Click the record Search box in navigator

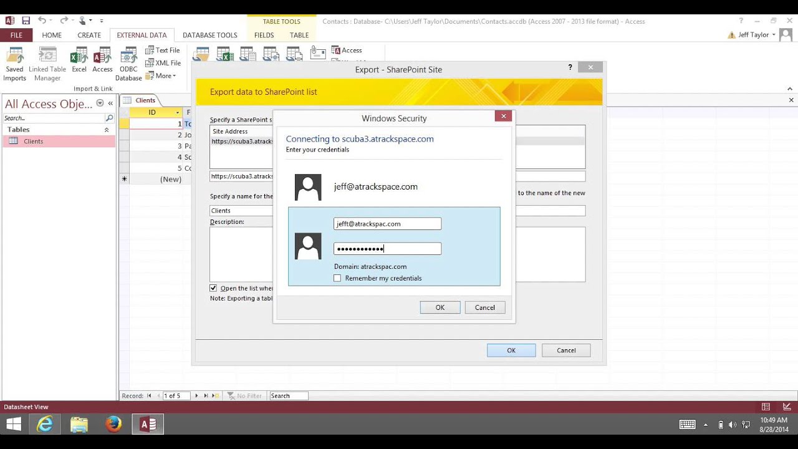289,396
